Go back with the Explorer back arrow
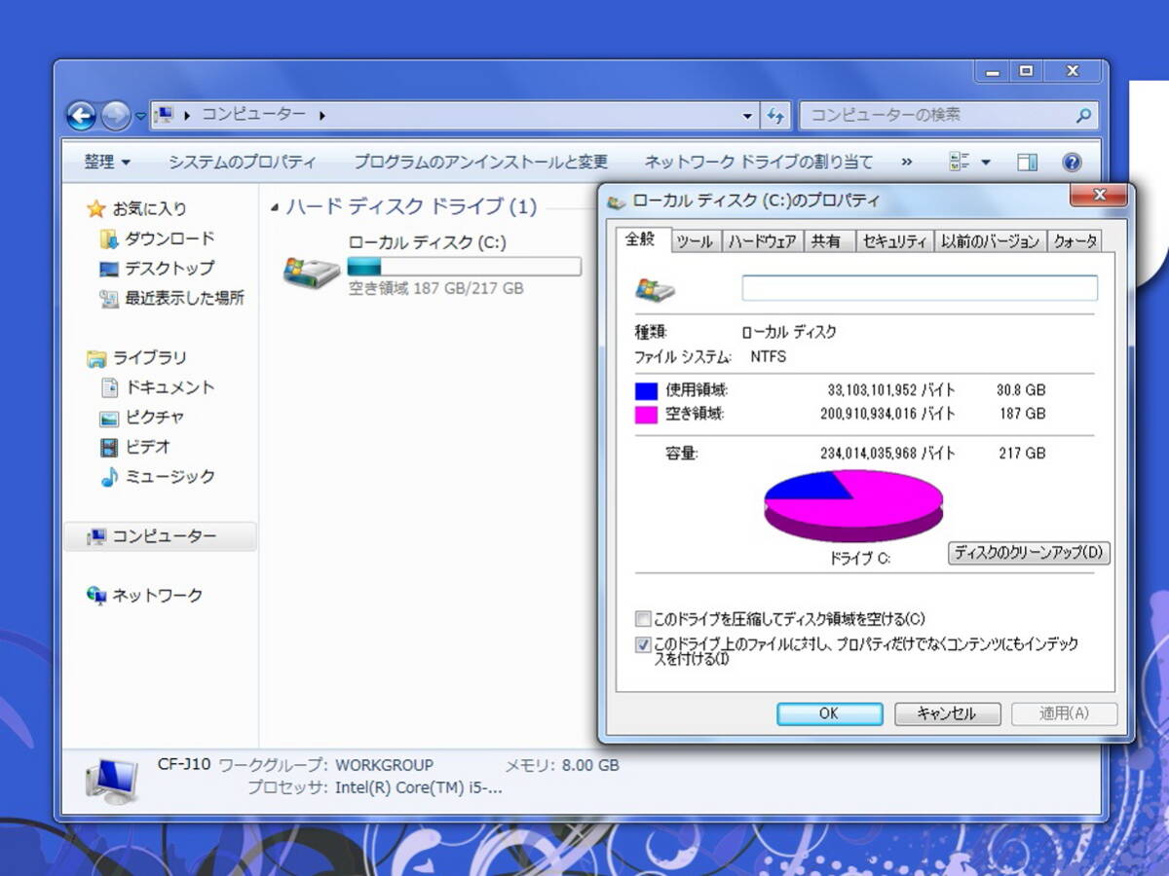 coord(81,116)
